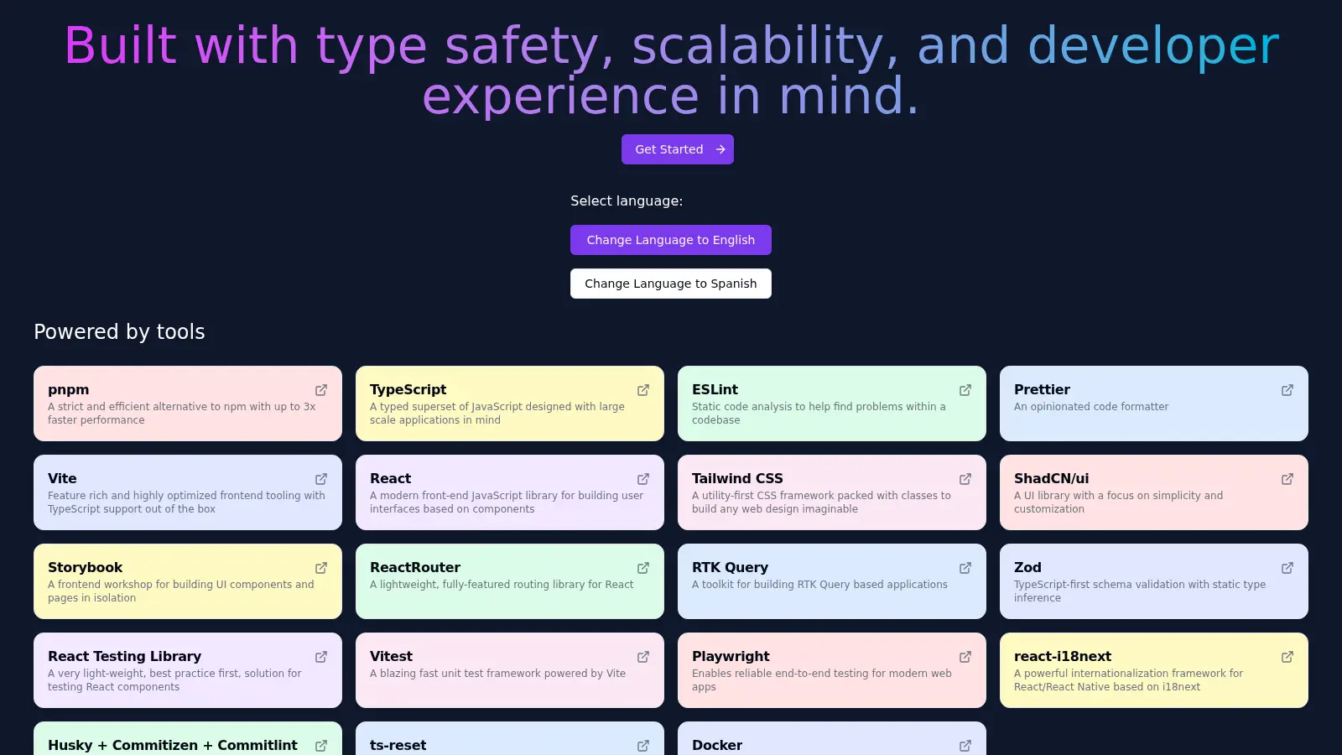This screenshot has height=755, width=1342.
Task: Open TypeScript external link icon
Action: 643,390
